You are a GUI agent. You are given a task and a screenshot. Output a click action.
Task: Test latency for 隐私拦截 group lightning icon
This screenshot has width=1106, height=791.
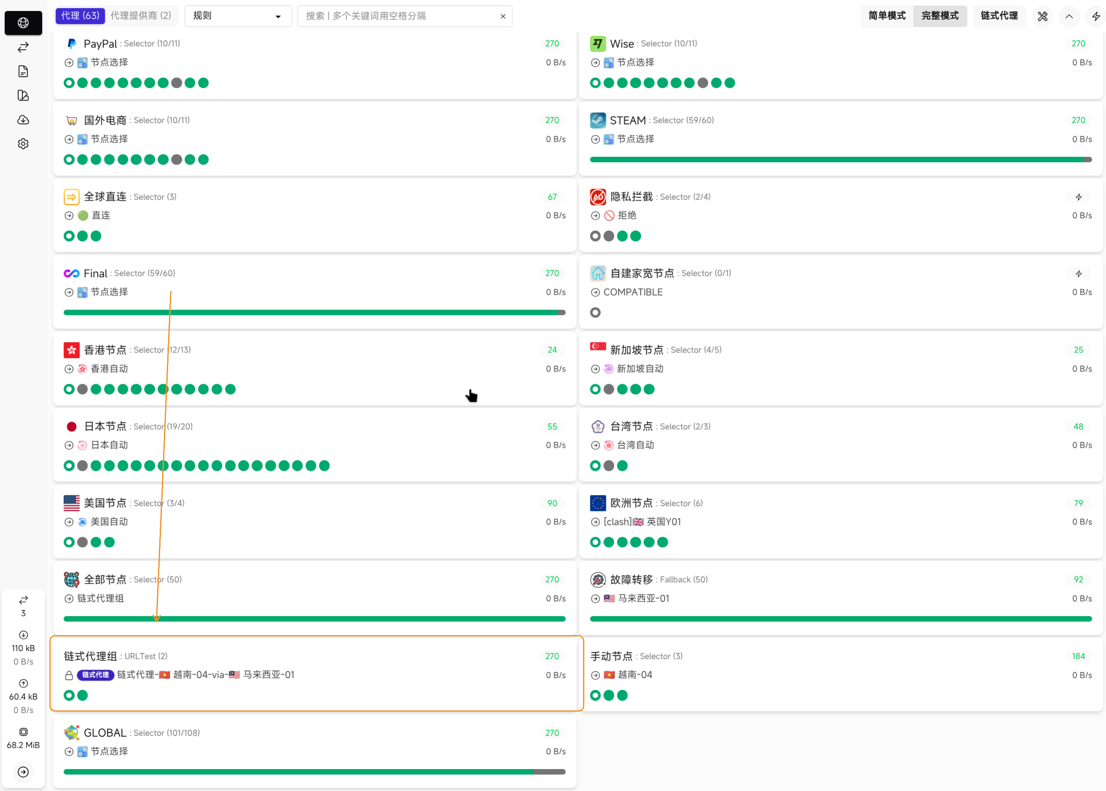coord(1078,197)
